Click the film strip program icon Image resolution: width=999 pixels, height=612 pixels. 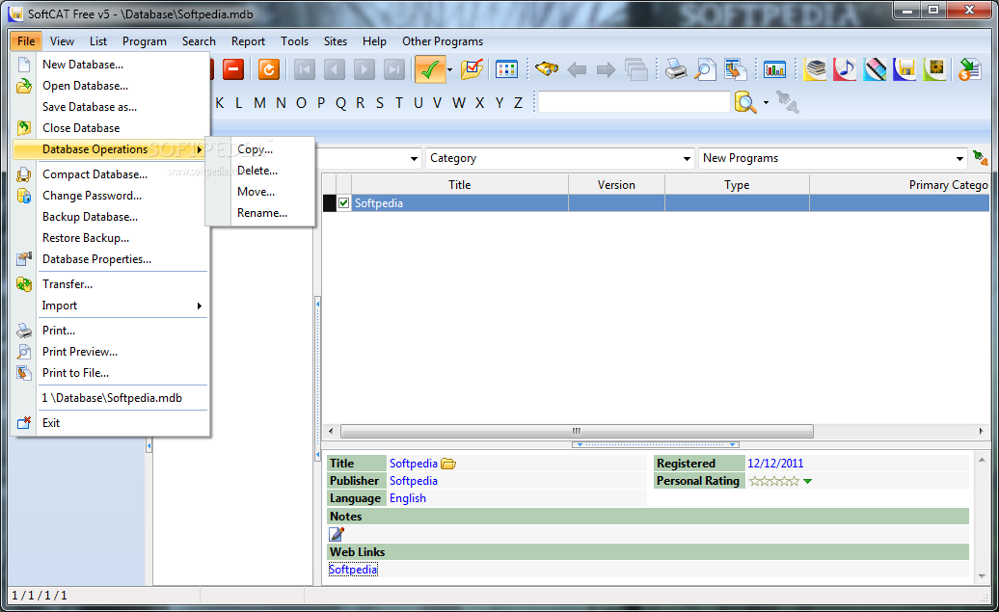875,68
